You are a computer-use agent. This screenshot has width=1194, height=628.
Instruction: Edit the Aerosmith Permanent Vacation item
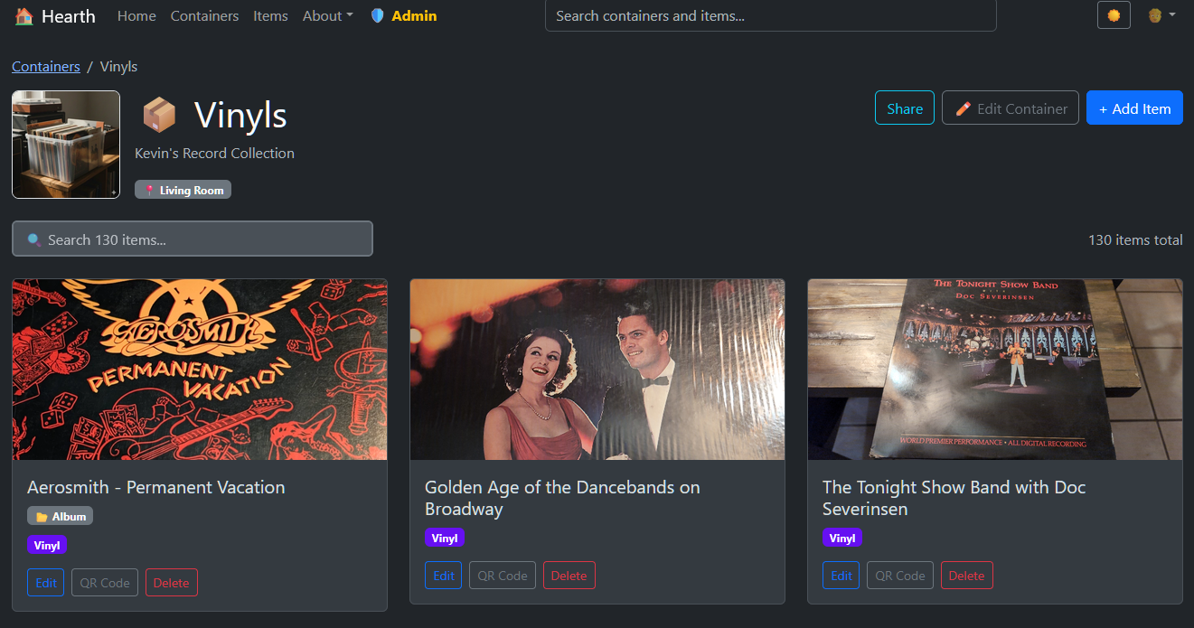click(46, 583)
